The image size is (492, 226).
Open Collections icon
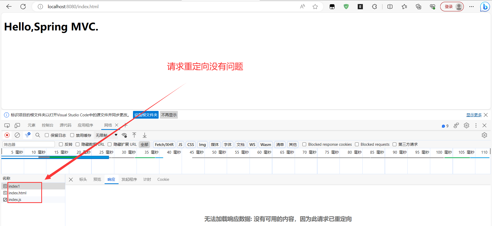point(418,7)
